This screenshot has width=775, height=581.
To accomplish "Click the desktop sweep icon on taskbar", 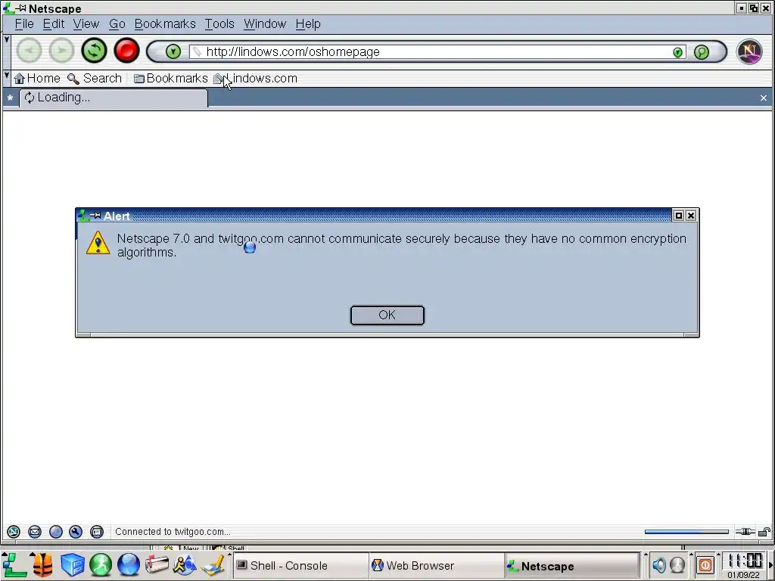I will tap(213, 564).
